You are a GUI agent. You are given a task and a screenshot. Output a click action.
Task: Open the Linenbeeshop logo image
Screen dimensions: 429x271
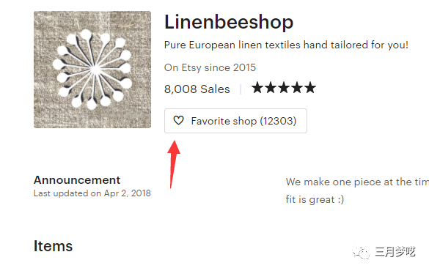92,70
